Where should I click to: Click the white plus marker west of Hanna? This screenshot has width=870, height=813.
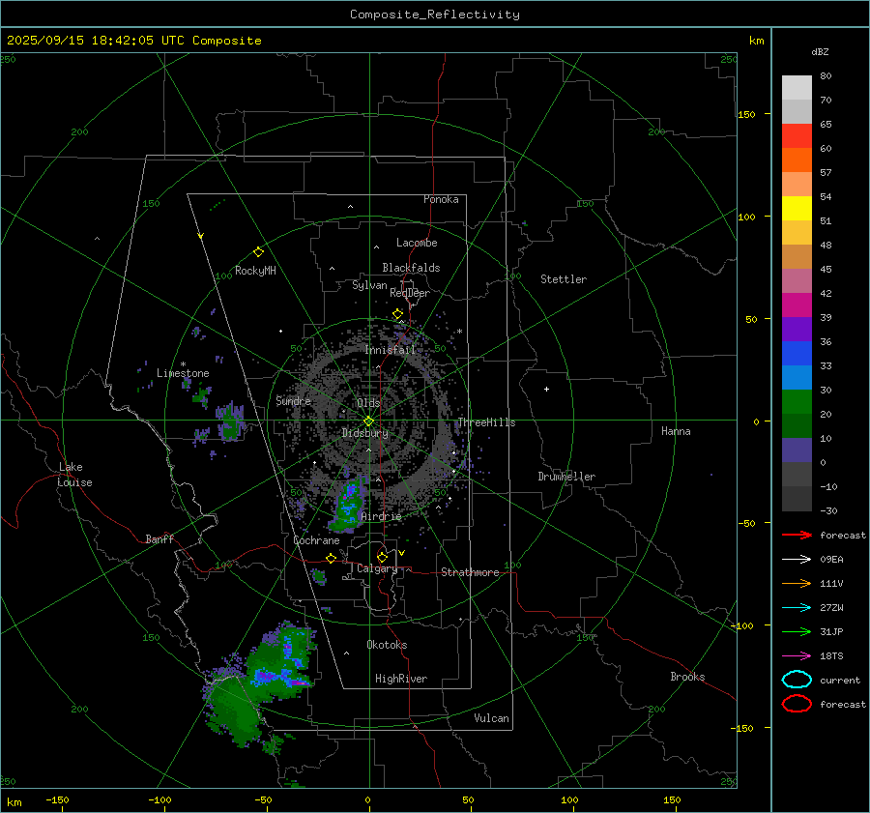(546, 389)
